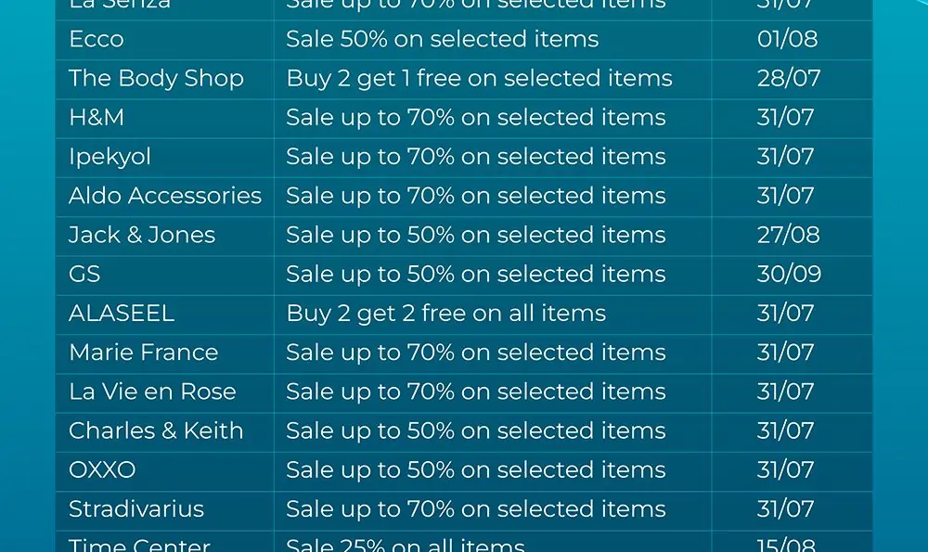928x552 pixels.
Task: Click The Body Shop row name
Action: [x=156, y=79]
